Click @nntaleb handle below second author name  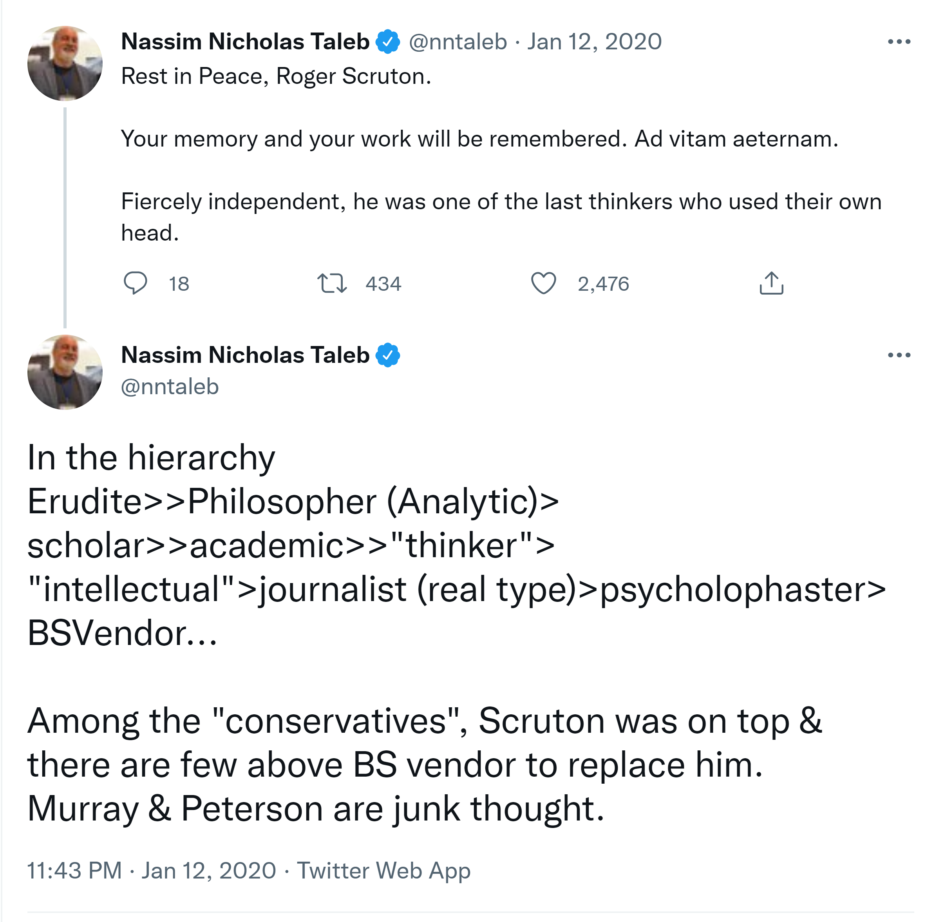click(x=170, y=386)
